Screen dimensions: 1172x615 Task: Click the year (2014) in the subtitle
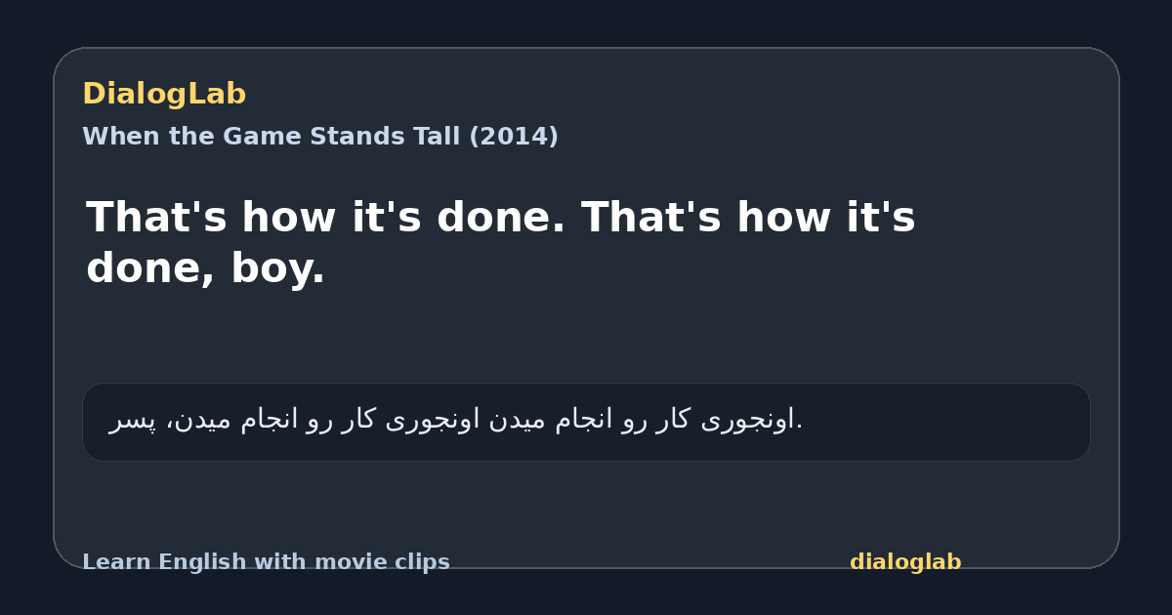[x=514, y=137]
